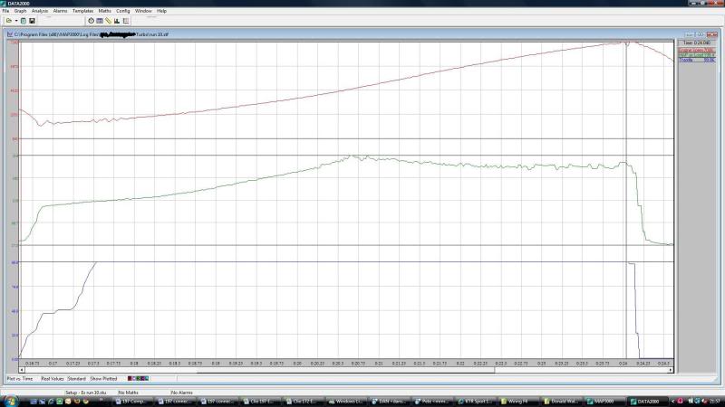Viewport: 725px width, 407px height.
Task: Click the Show Plotted status field
Action: [x=104, y=378]
